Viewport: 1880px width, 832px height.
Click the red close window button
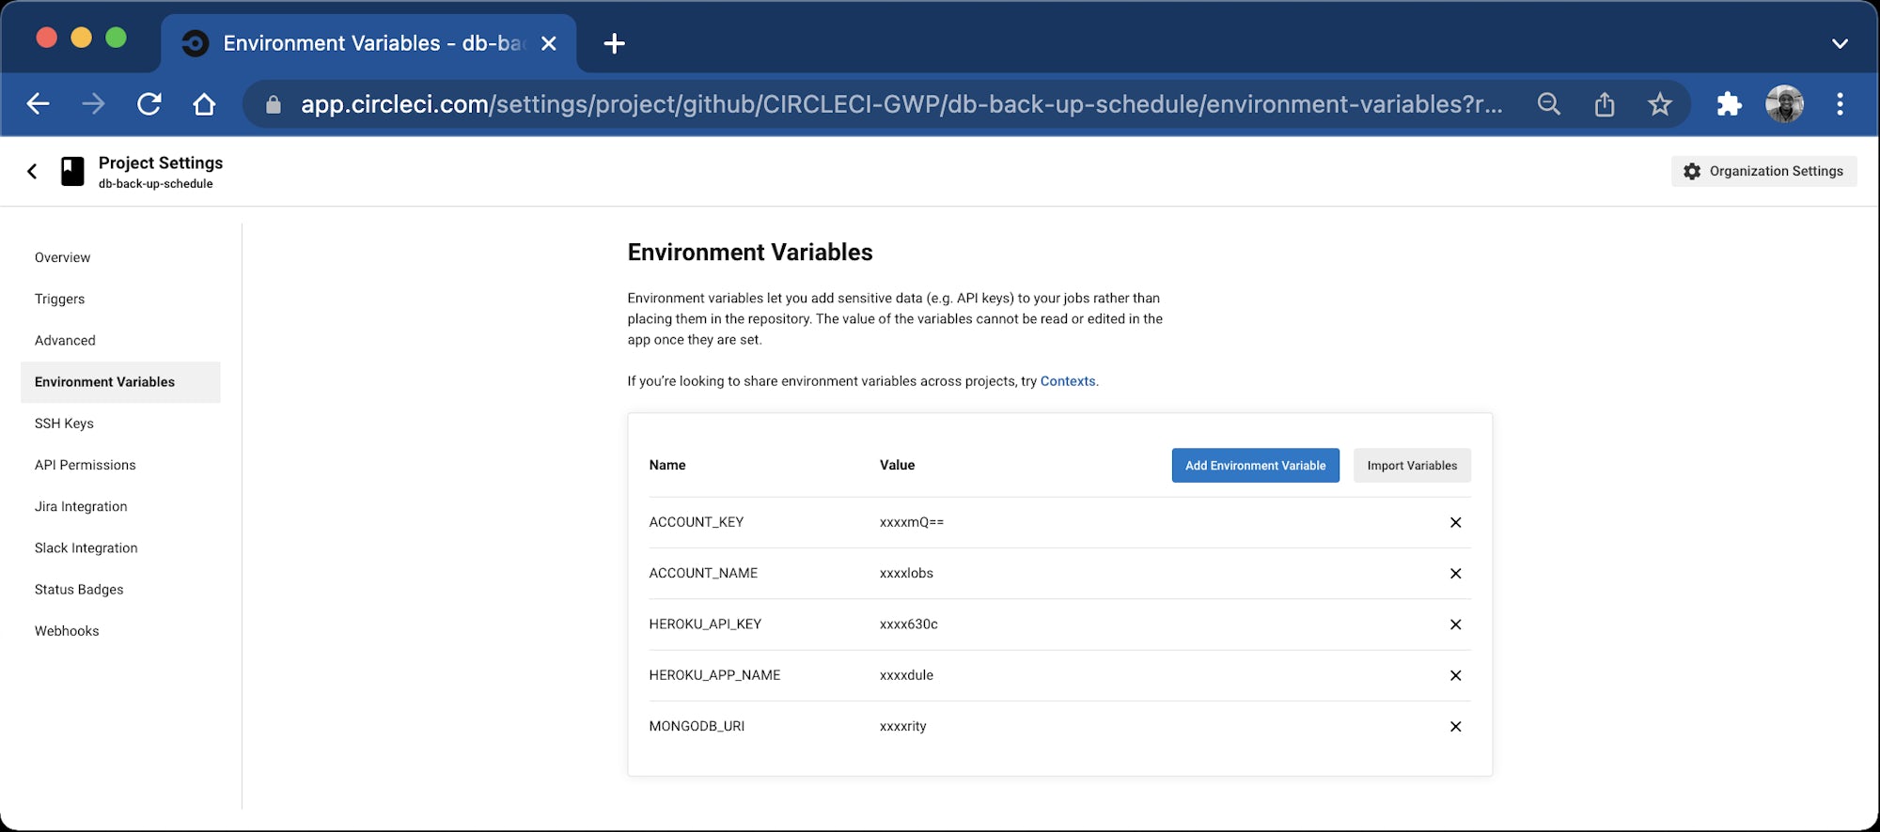[x=46, y=38]
